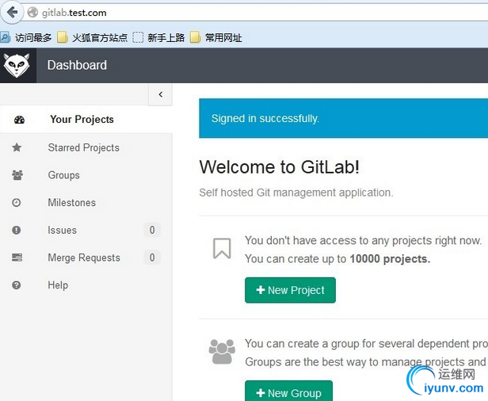The width and height of the screenshot is (488, 401).
Task: Open the 新手上路 bookmark
Action: point(158,38)
